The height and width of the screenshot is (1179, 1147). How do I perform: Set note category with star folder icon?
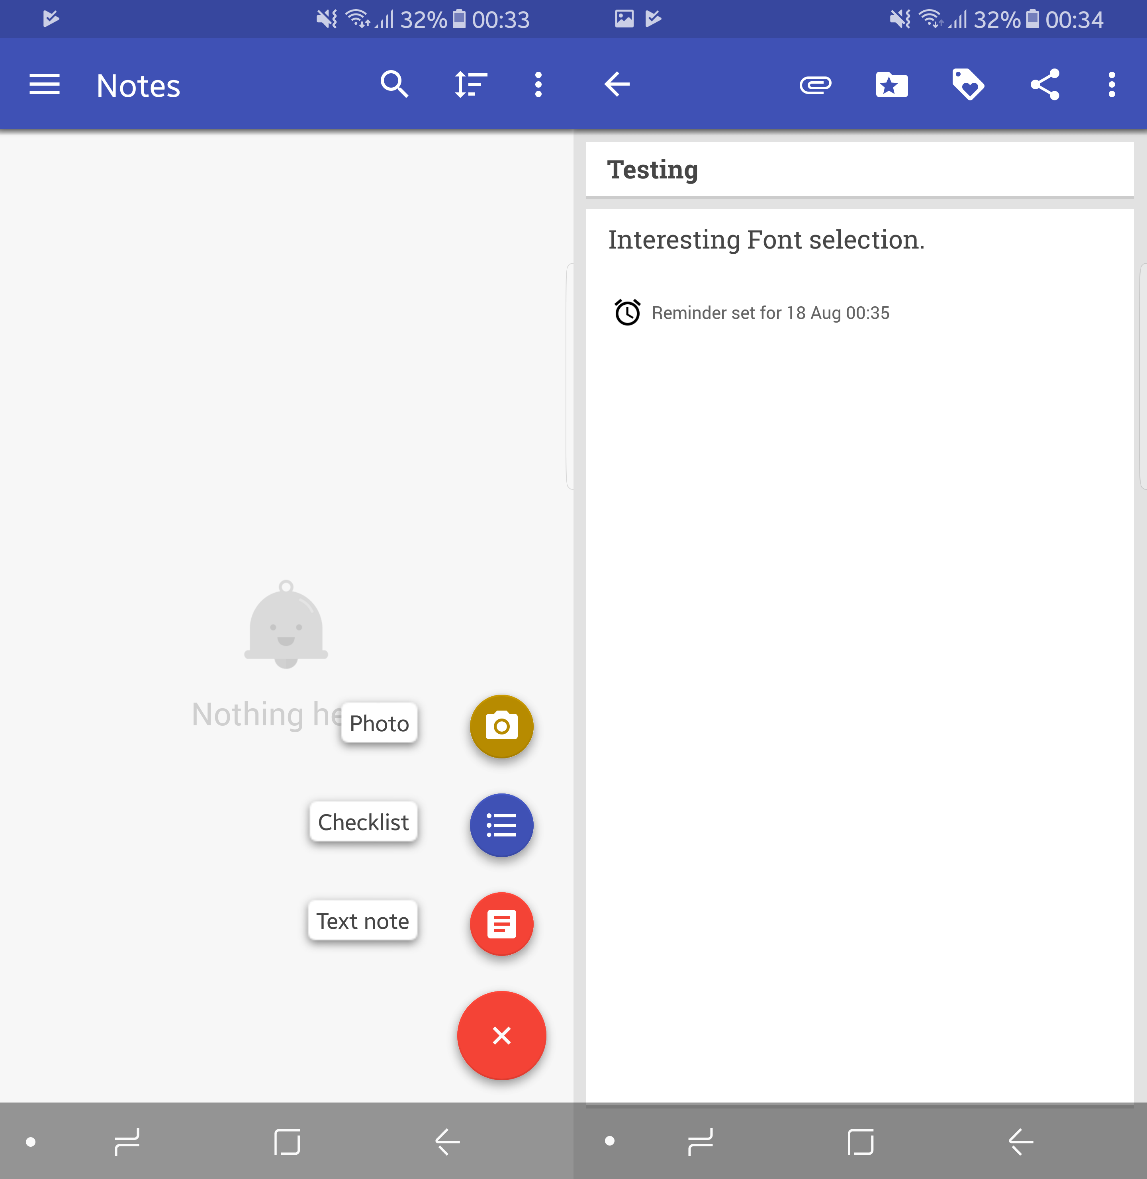[892, 85]
